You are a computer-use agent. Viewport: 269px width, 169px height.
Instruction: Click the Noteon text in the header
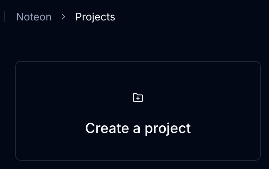(x=34, y=17)
